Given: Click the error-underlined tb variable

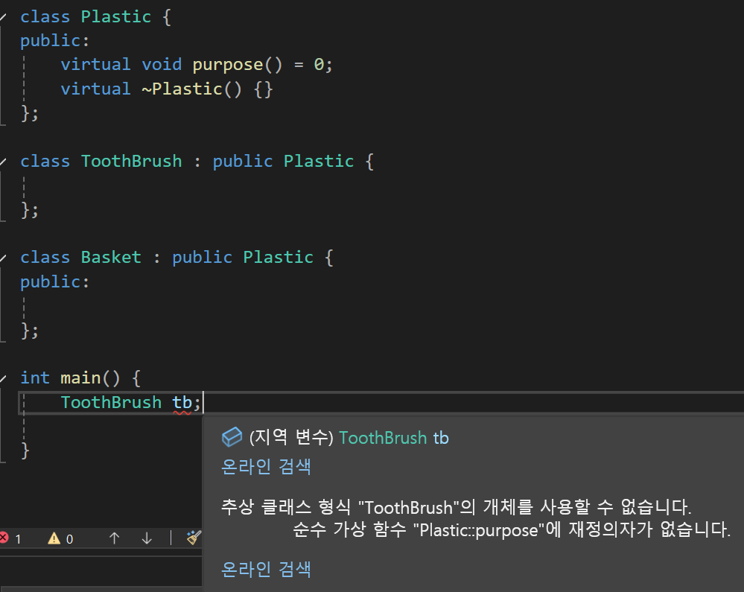Looking at the screenshot, I should click(x=182, y=403).
